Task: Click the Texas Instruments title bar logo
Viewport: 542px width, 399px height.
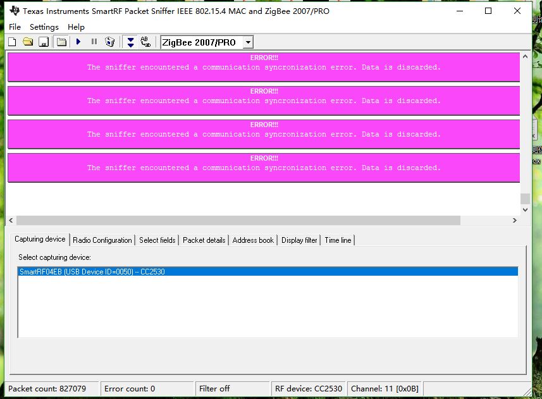Action: click(x=15, y=11)
